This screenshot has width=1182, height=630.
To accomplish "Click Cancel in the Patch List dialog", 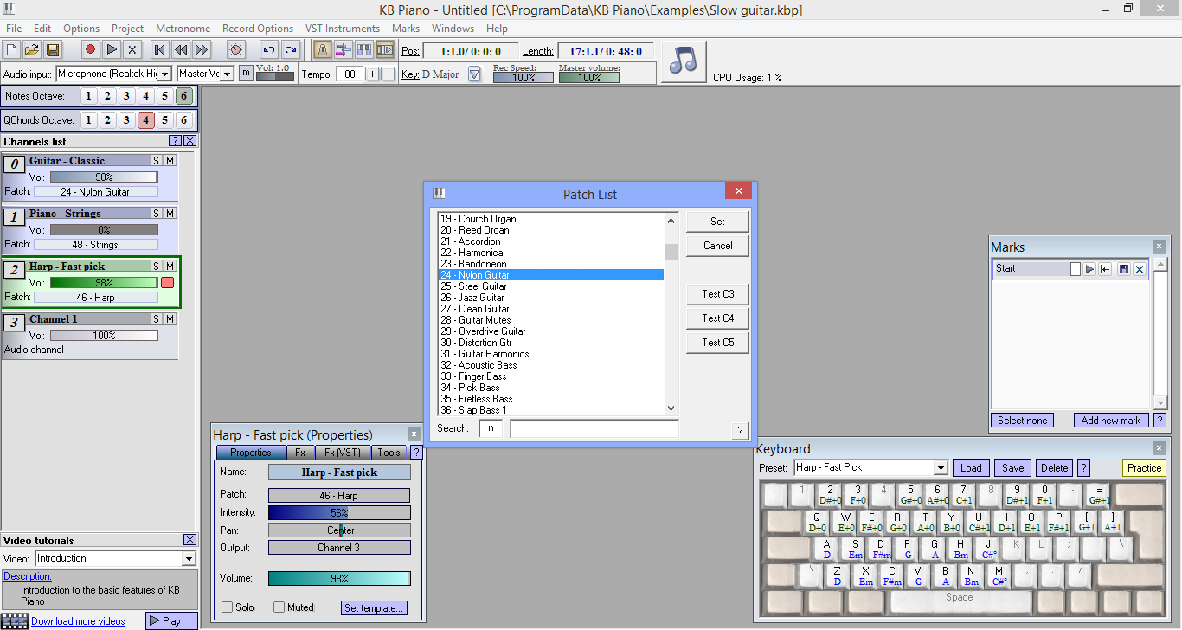I will [717, 246].
